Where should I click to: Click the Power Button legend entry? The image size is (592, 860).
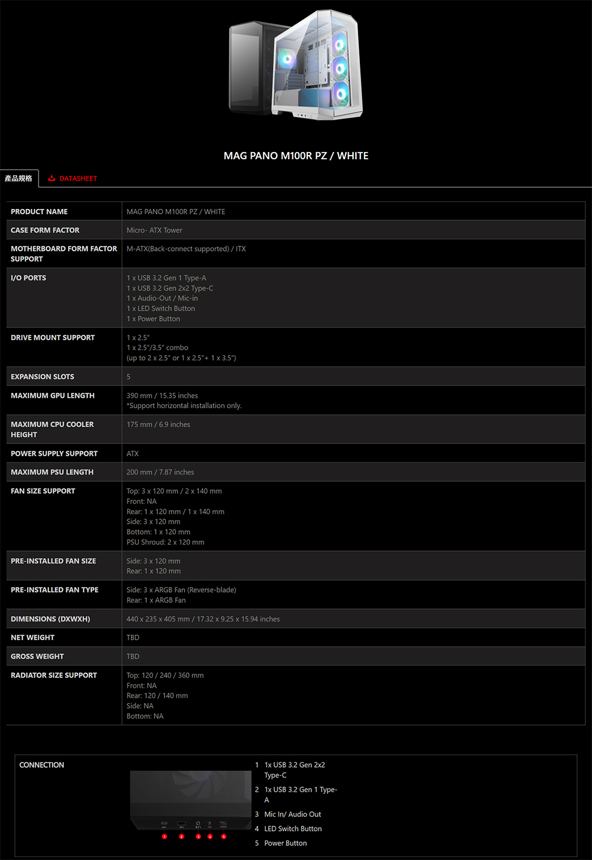tap(285, 843)
